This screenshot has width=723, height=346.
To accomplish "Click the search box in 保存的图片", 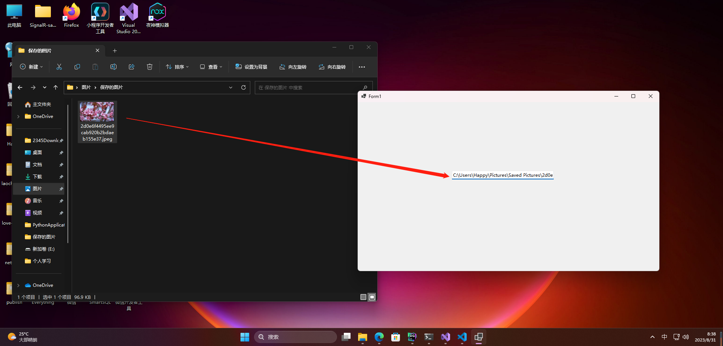I will [x=314, y=87].
